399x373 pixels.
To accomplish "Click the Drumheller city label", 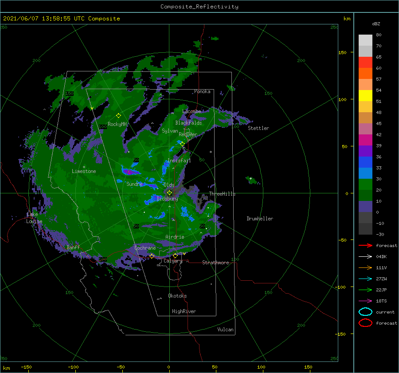I will pos(260,219).
